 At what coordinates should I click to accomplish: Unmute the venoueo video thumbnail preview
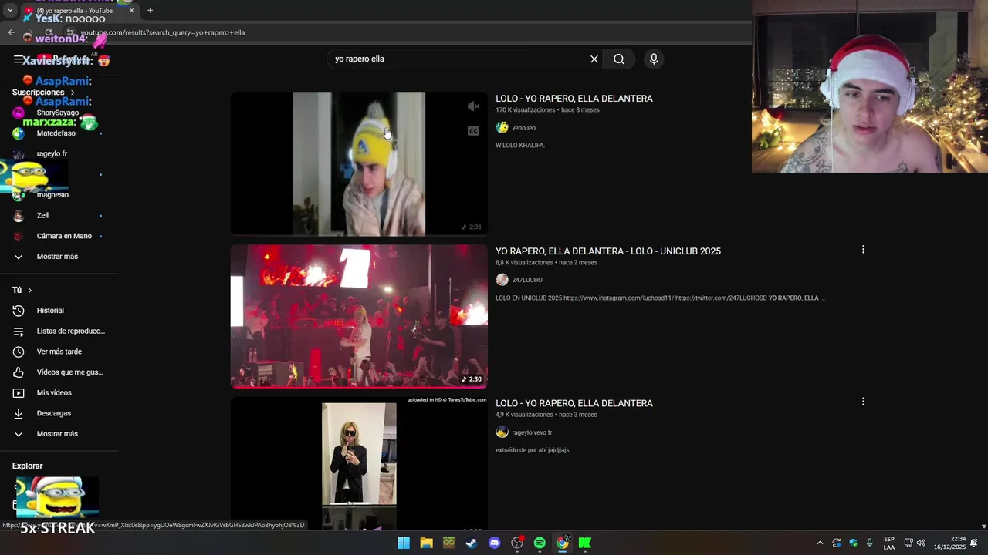point(473,106)
